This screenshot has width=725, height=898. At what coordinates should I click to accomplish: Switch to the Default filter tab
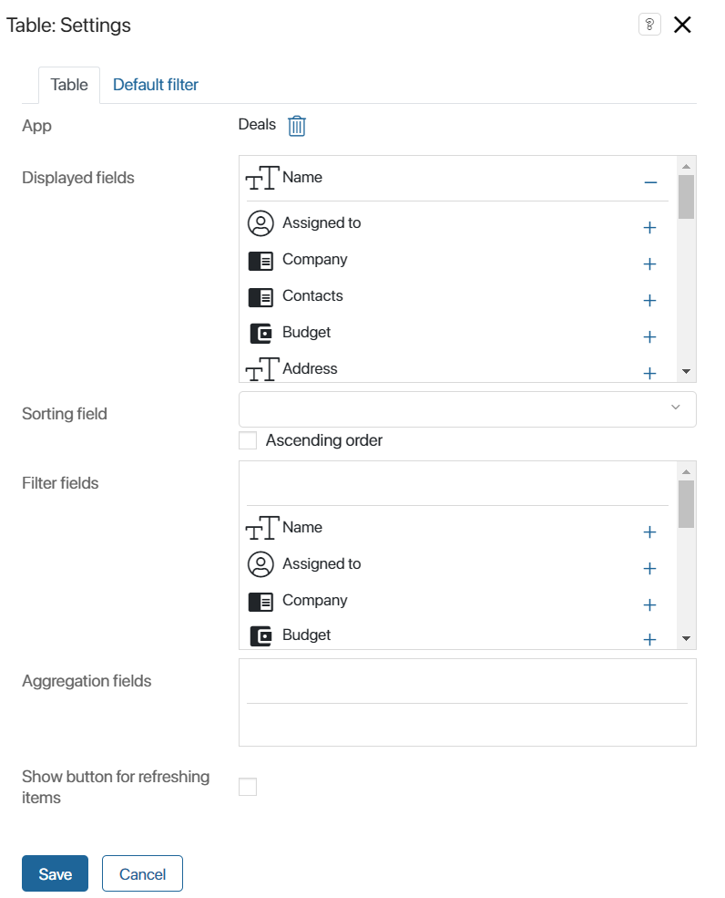point(155,85)
